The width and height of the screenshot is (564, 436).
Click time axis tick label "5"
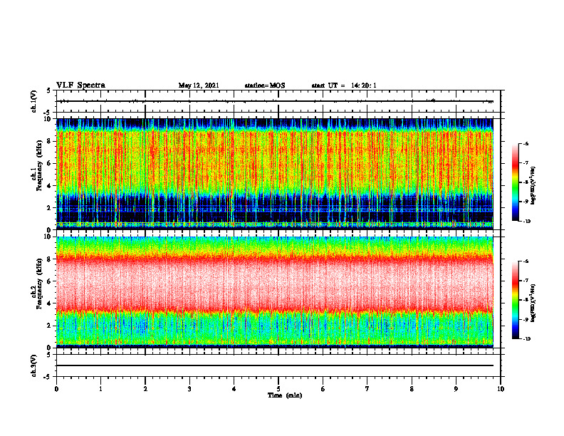coord(278,389)
